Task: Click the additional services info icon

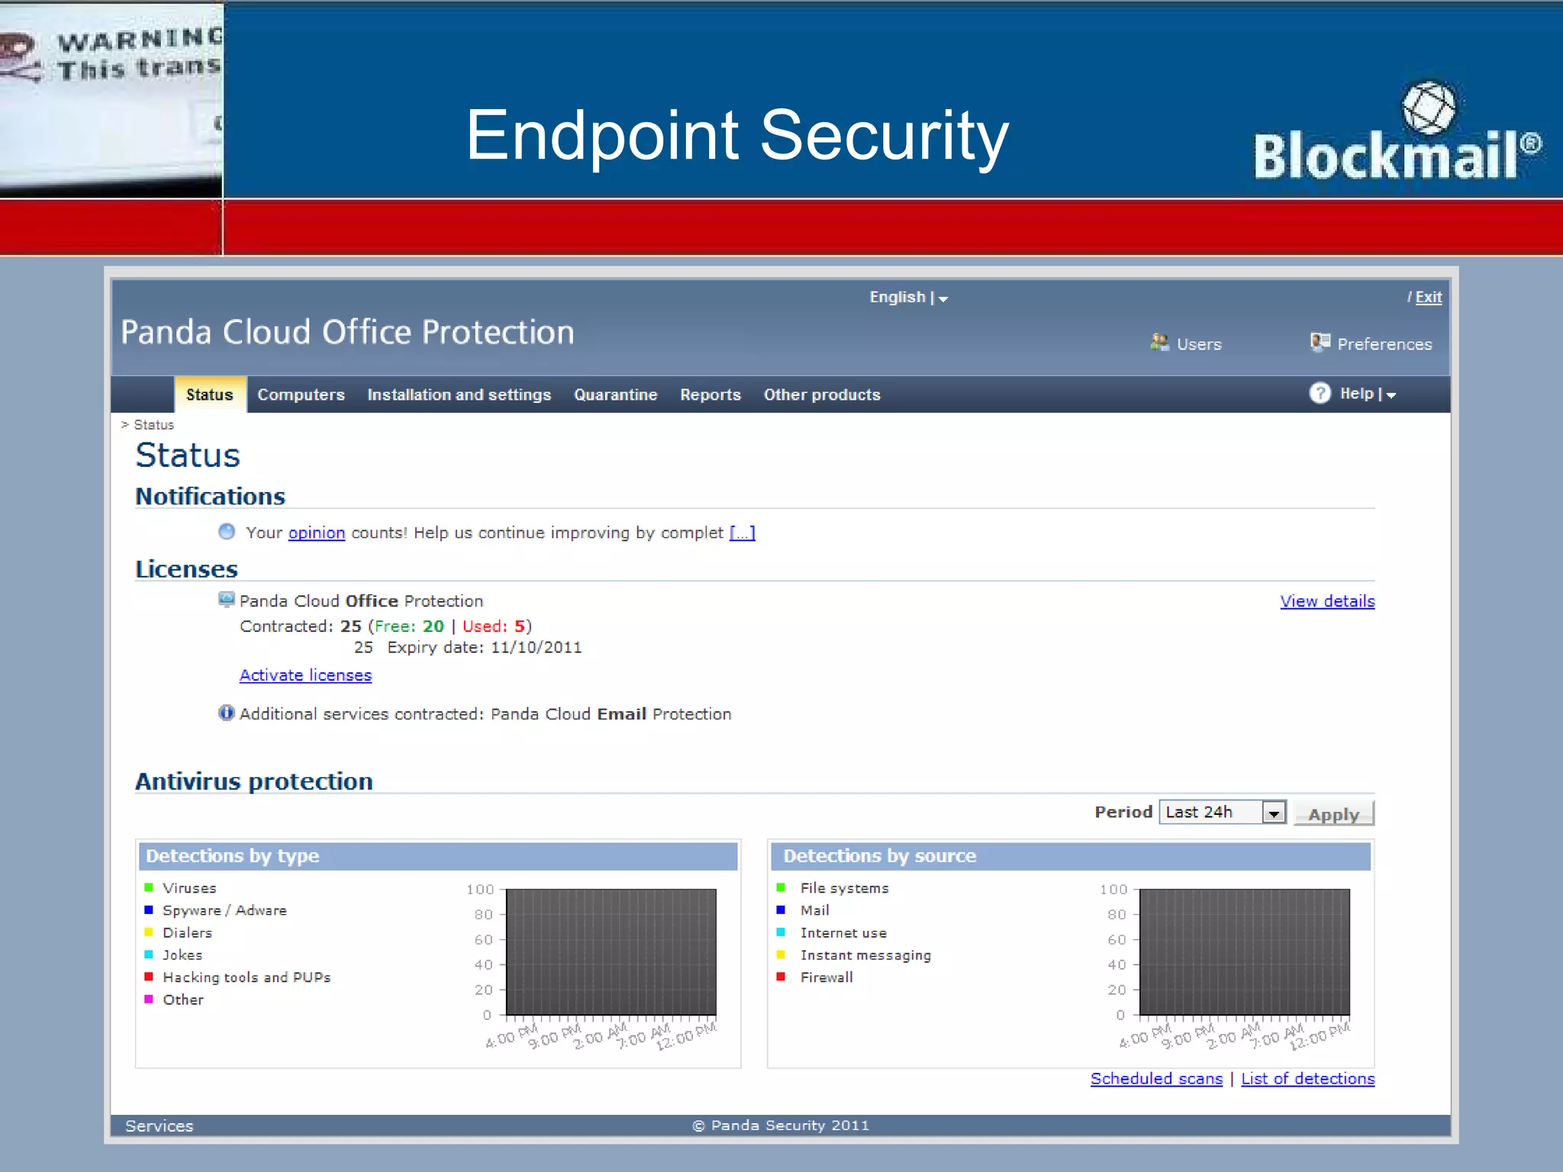Action: (227, 713)
